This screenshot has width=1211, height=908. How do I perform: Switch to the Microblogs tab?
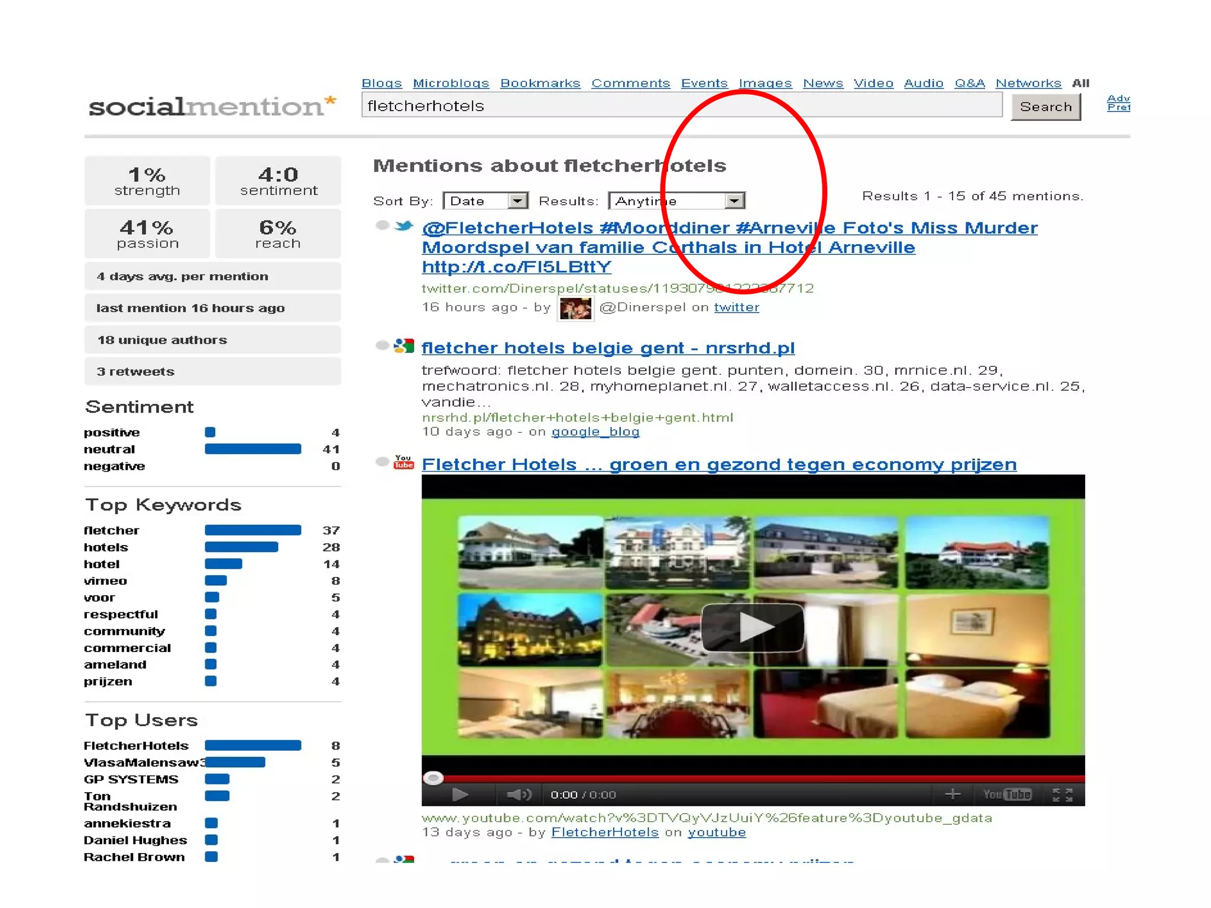[x=451, y=83]
